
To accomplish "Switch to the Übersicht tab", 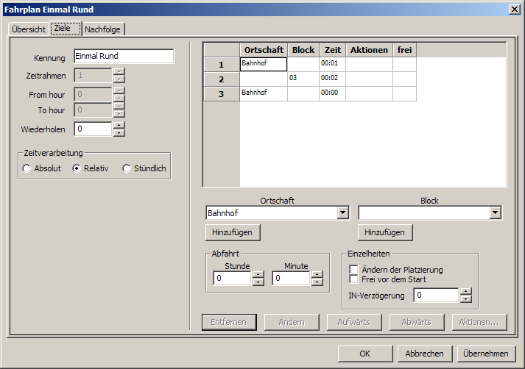I will click(29, 29).
